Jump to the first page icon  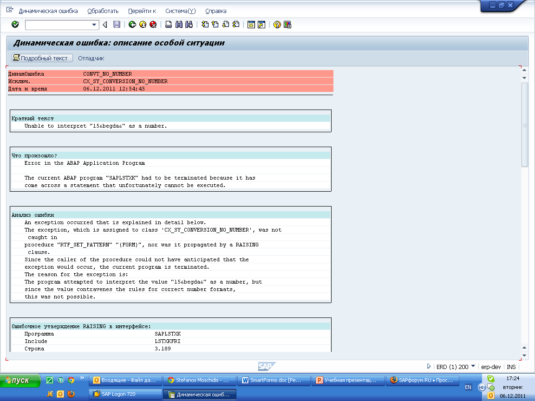(205, 25)
